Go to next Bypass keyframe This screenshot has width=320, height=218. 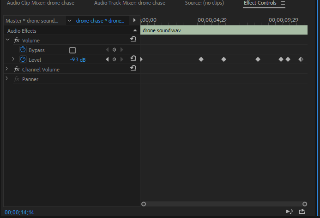[122, 50]
